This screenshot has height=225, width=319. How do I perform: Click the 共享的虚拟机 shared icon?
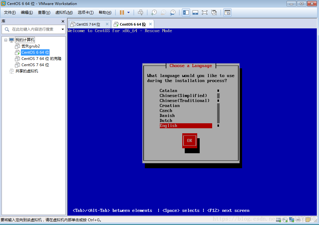pyautogui.click(x=12, y=71)
